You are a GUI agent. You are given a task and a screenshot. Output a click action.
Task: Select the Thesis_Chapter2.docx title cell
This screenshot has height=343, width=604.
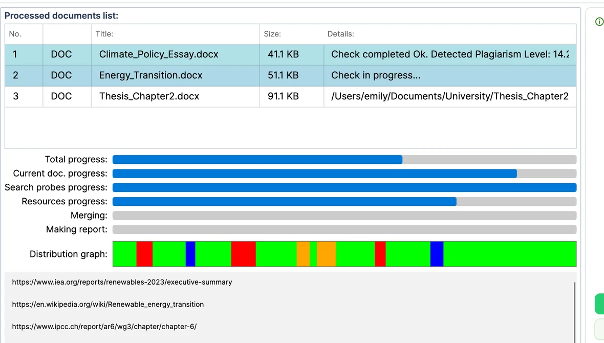click(x=175, y=96)
